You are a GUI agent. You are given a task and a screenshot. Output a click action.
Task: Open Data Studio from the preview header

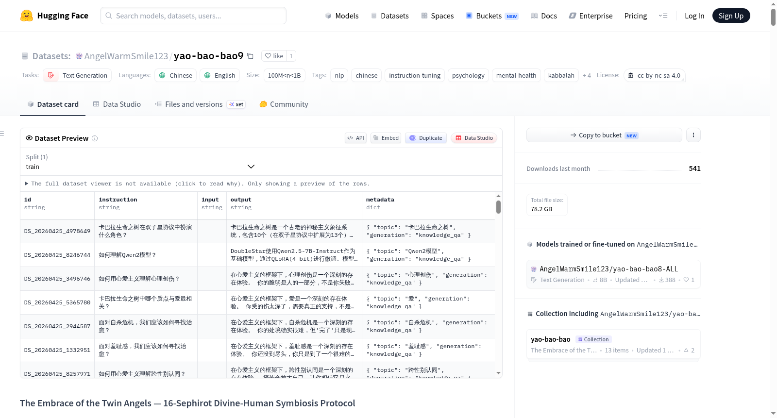pos(474,138)
